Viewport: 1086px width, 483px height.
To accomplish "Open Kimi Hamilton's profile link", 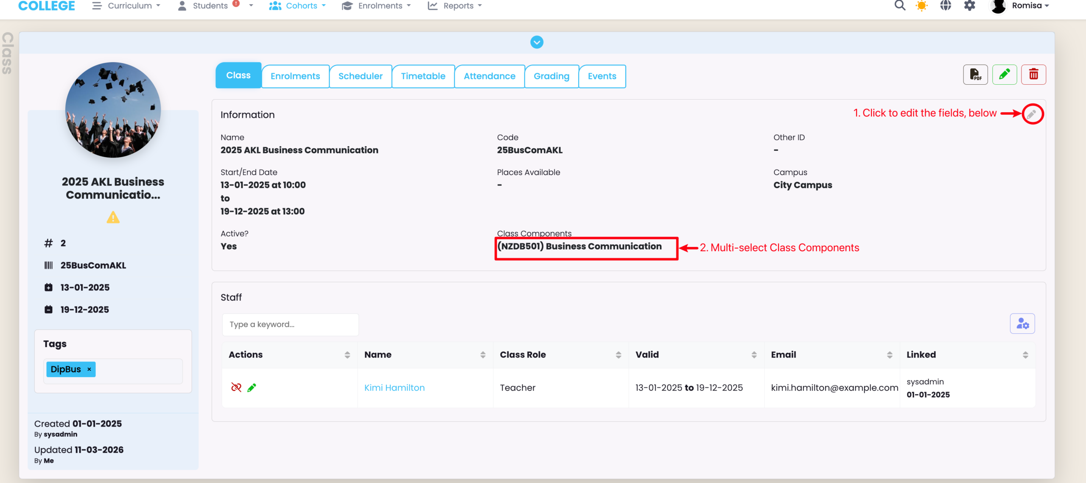I will pos(394,387).
